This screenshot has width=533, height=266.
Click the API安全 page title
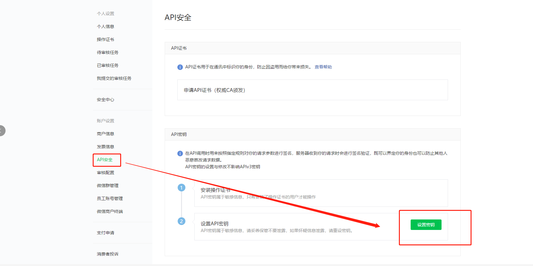pos(178,18)
